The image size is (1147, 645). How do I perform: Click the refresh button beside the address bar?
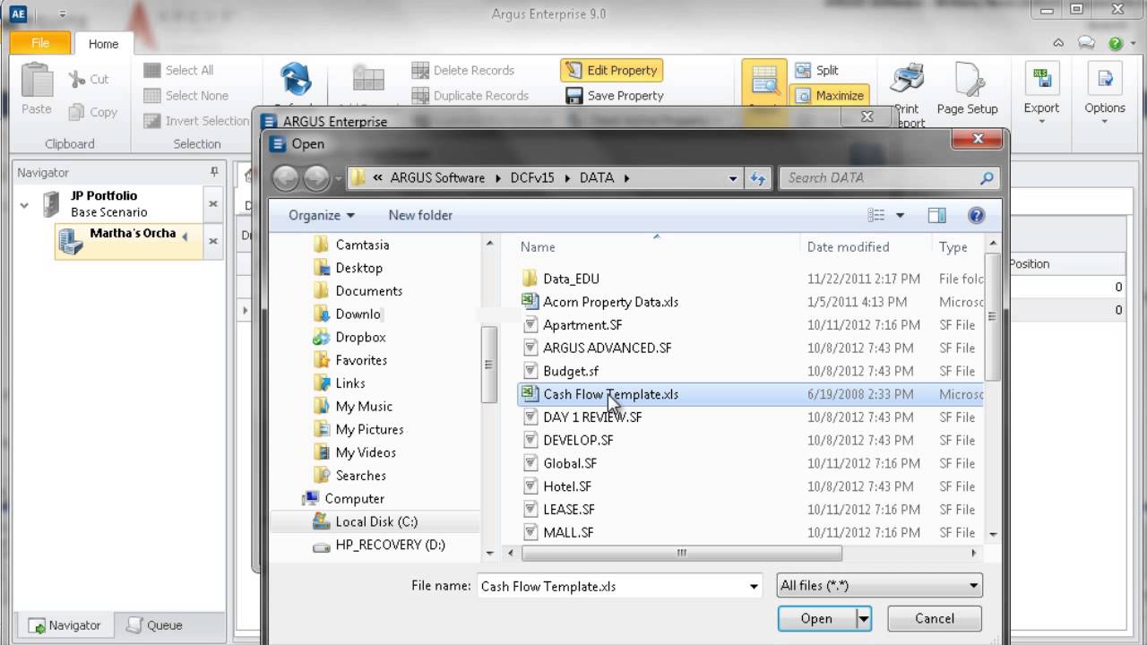point(758,178)
